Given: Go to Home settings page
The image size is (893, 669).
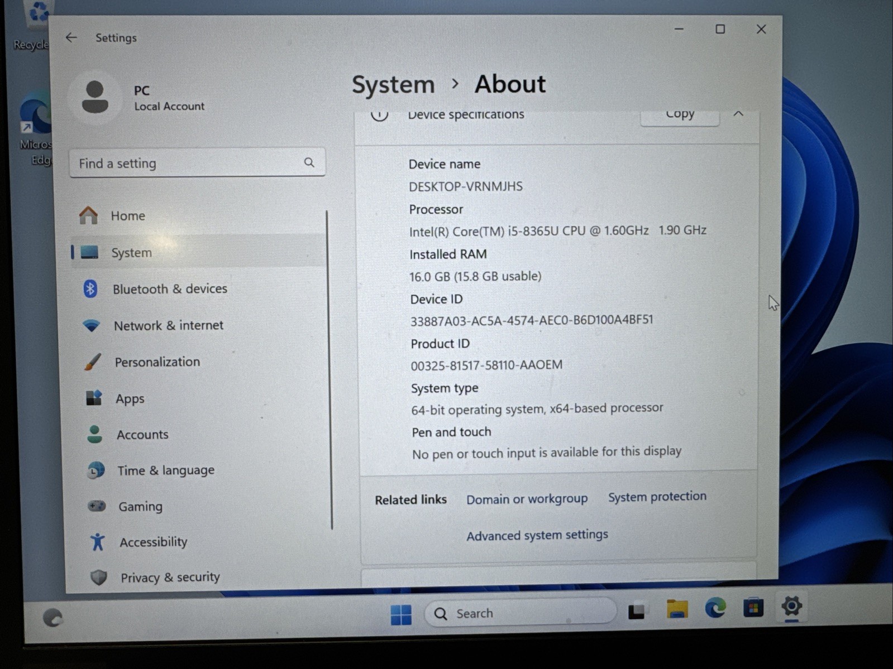Looking at the screenshot, I should tap(197, 215).
